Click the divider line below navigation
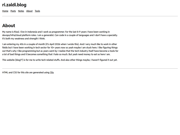The image size is (180, 135). click(90, 16)
